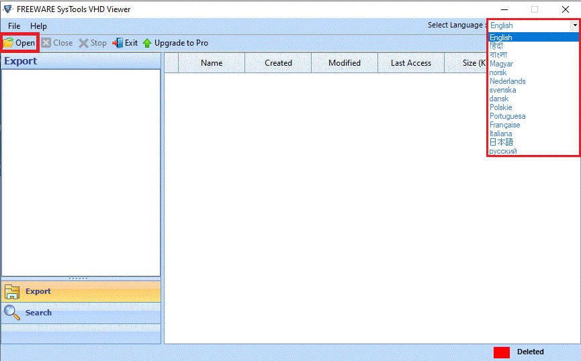Pick Française from the language list
Screen dimensions: 581x361
pos(505,125)
